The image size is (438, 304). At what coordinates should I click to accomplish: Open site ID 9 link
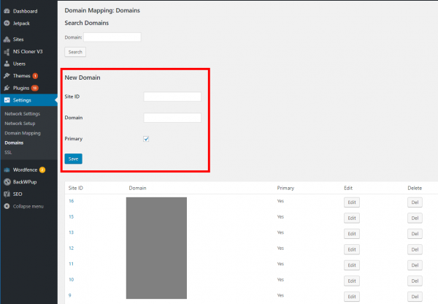70,295
